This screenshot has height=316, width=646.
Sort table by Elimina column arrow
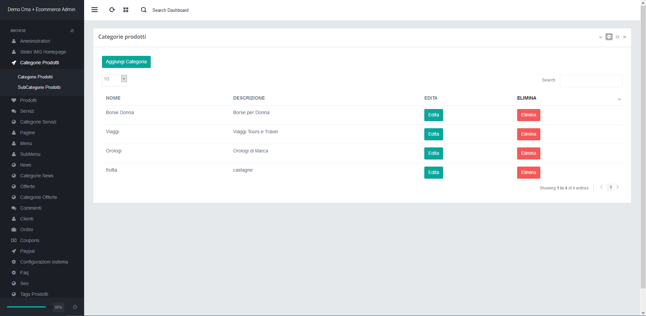click(619, 99)
